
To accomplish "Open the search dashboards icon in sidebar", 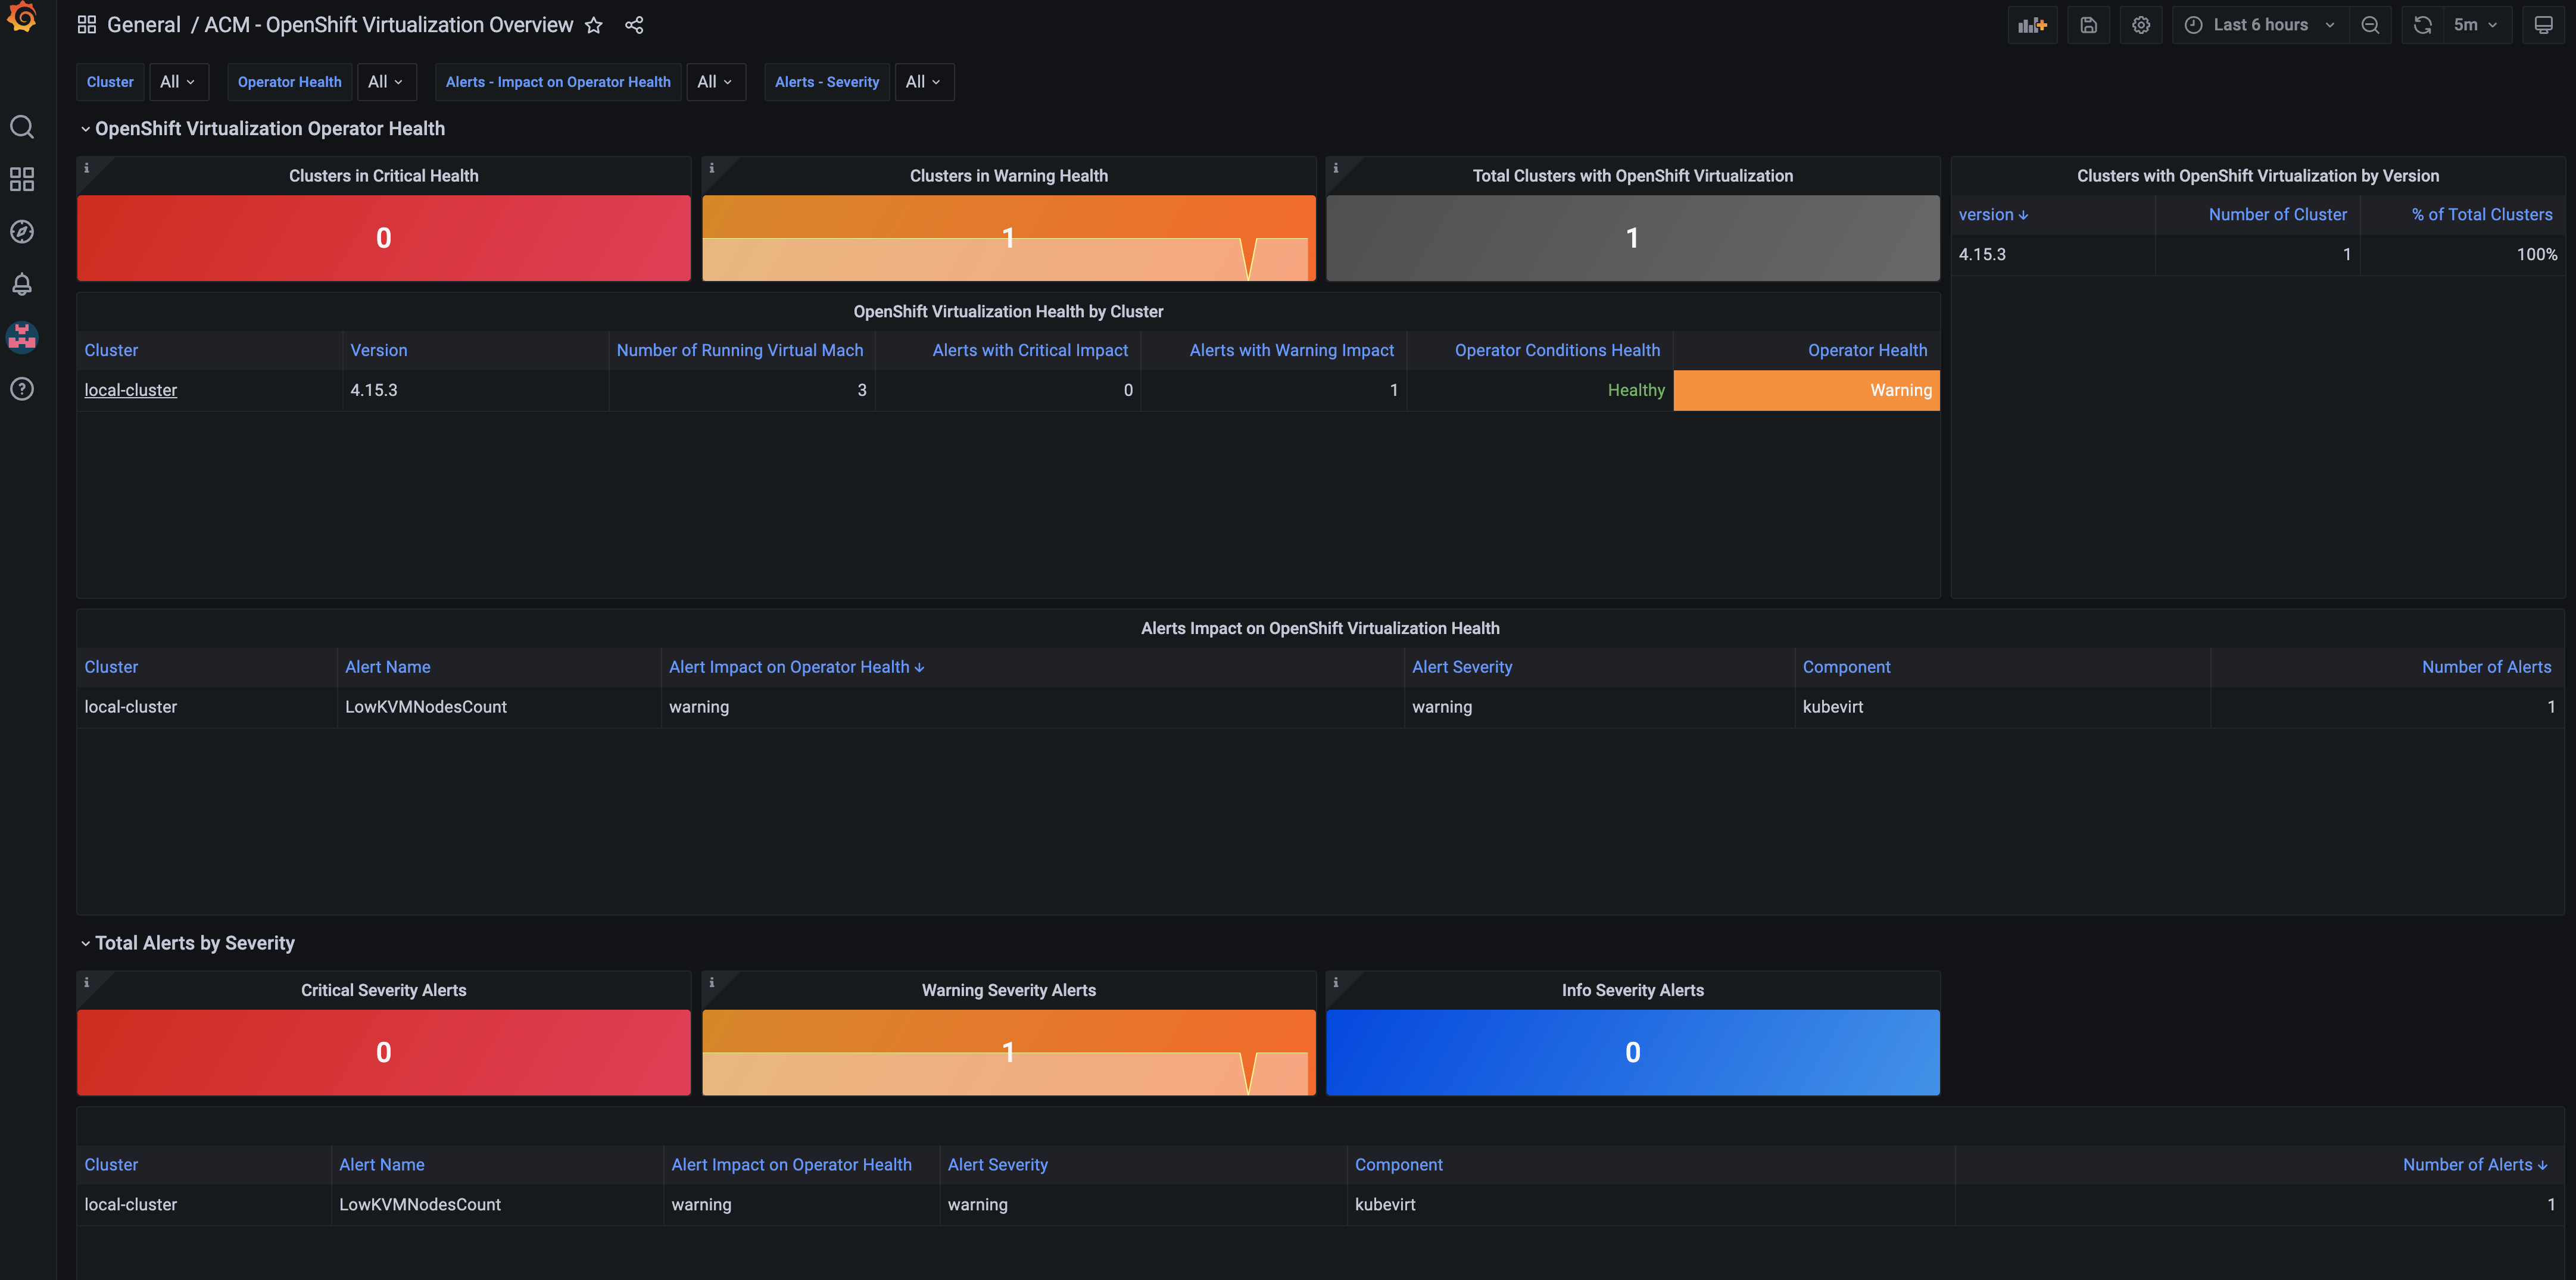I will click(x=22, y=127).
